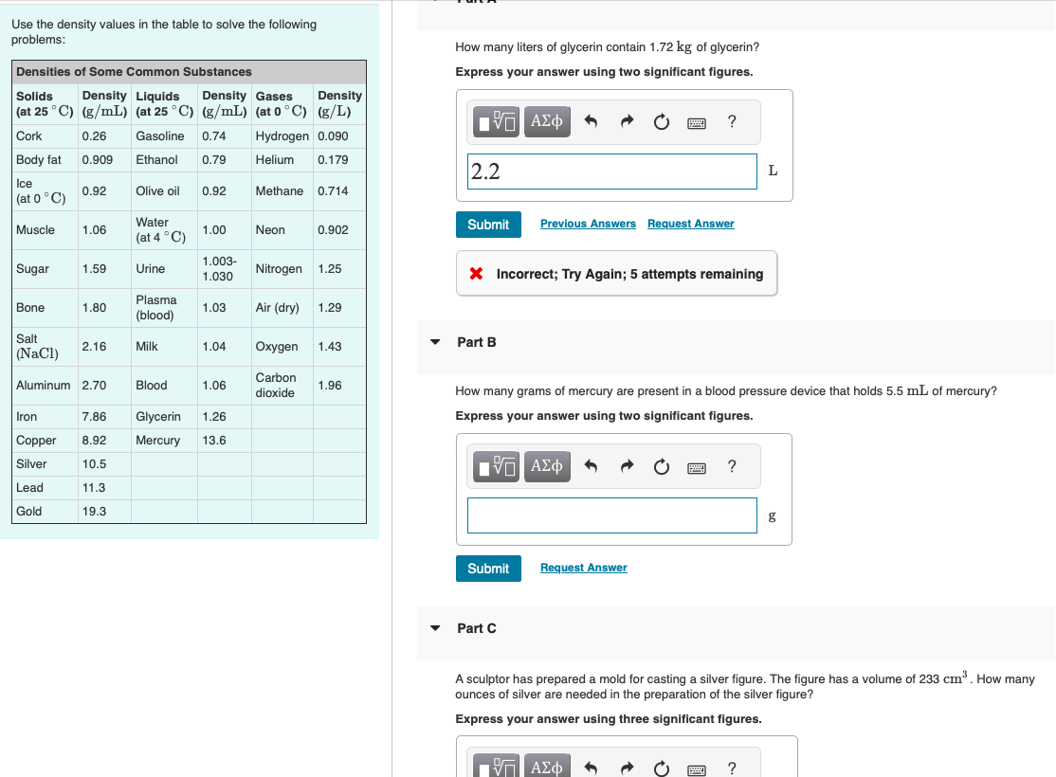Collapse the Part A section
Viewport: 1056px width, 777px height.
435,2
